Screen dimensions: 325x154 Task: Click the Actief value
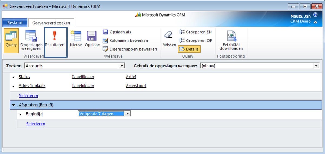pos(131,77)
